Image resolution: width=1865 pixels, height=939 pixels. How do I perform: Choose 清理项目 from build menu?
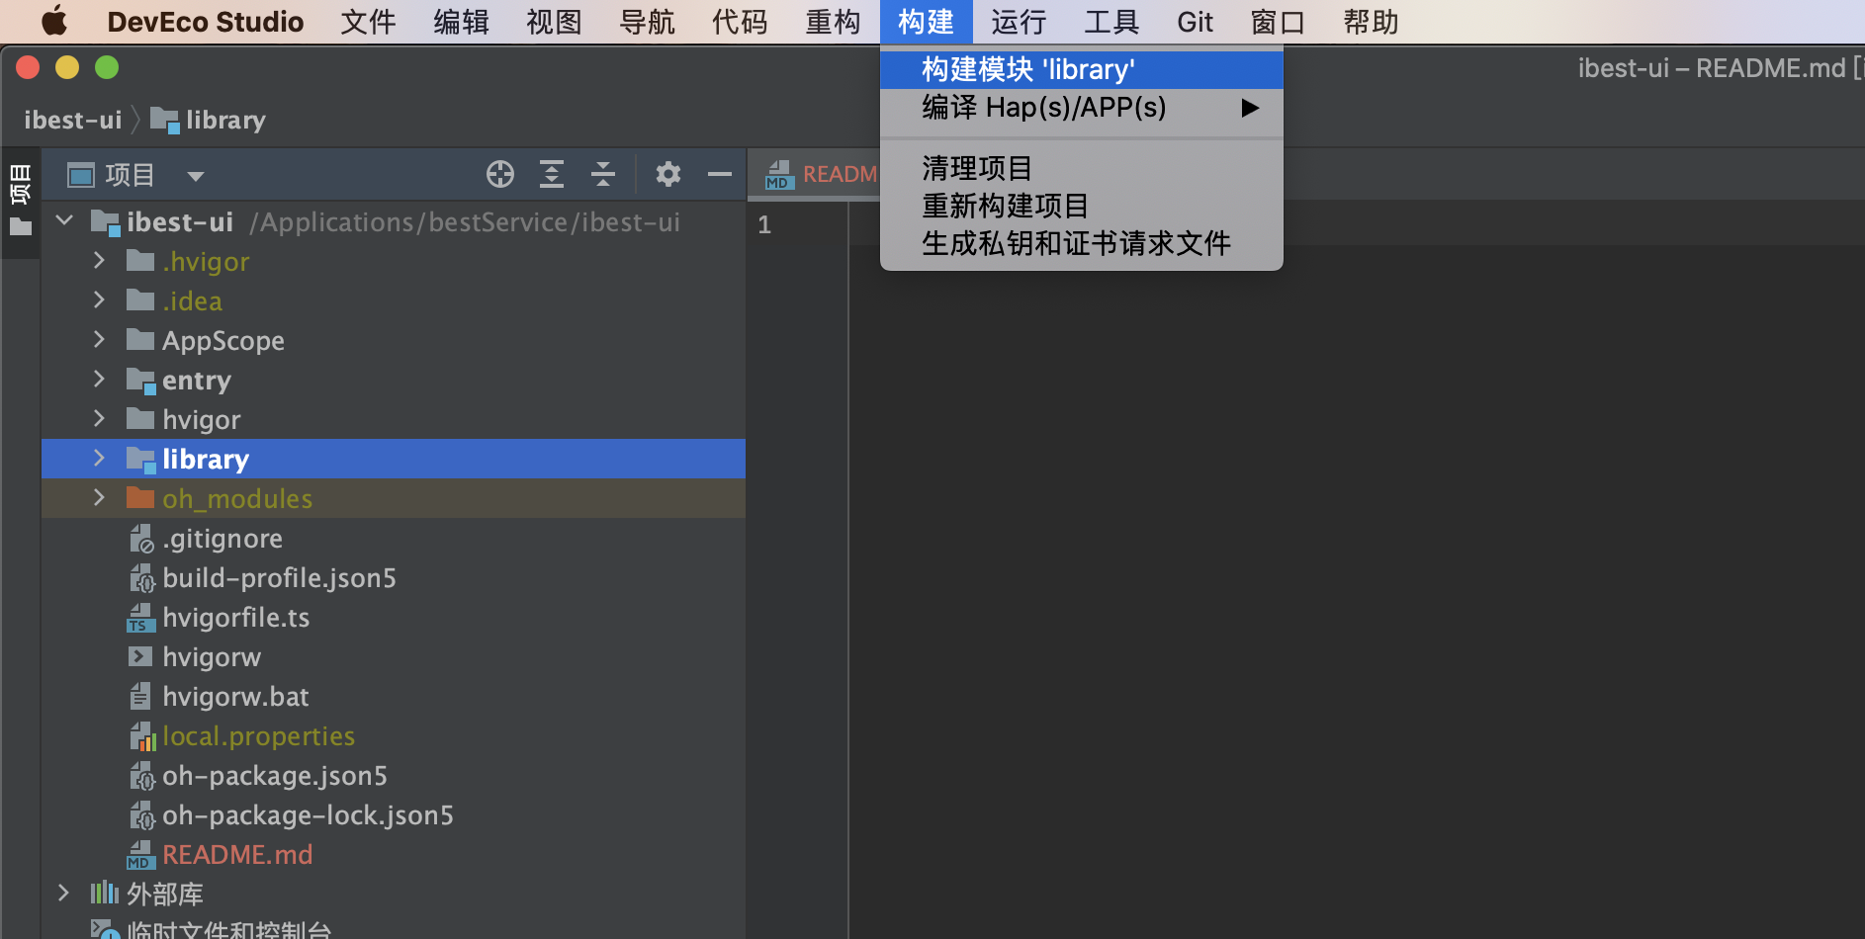tap(1082, 168)
